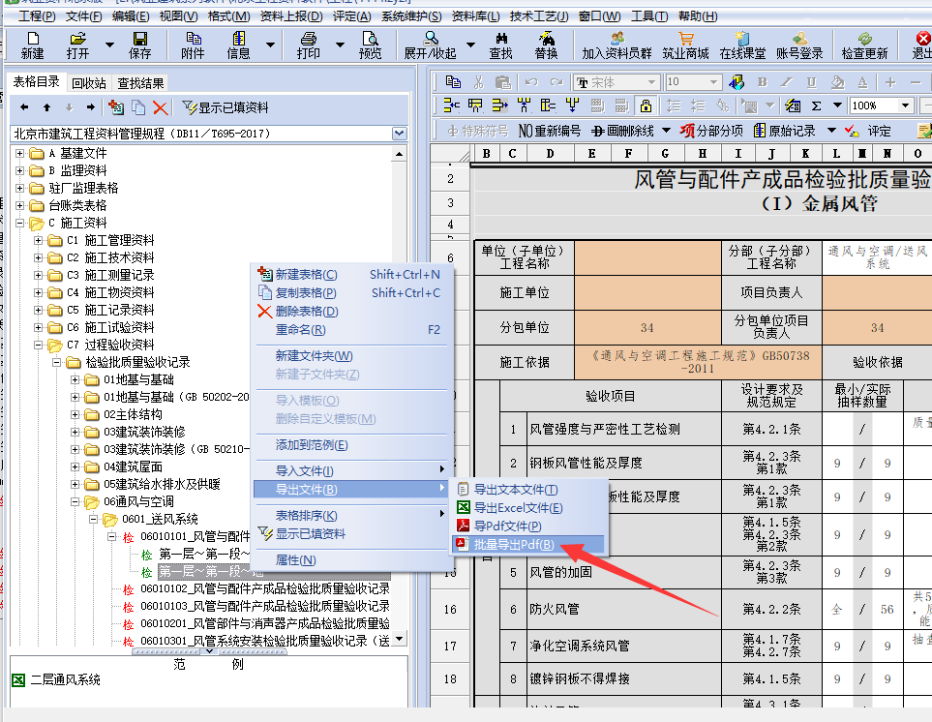Click the Sigma sum icon
932x722 pixels.
(817, 105)
